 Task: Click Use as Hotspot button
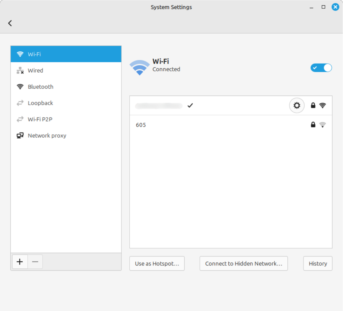[x=157, y=263]
